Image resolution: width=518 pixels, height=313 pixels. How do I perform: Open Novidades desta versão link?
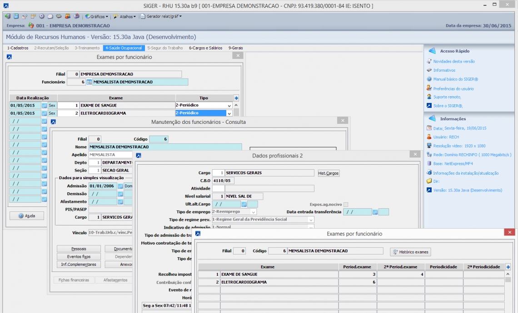pyautogui.click(x=454, y=61)
